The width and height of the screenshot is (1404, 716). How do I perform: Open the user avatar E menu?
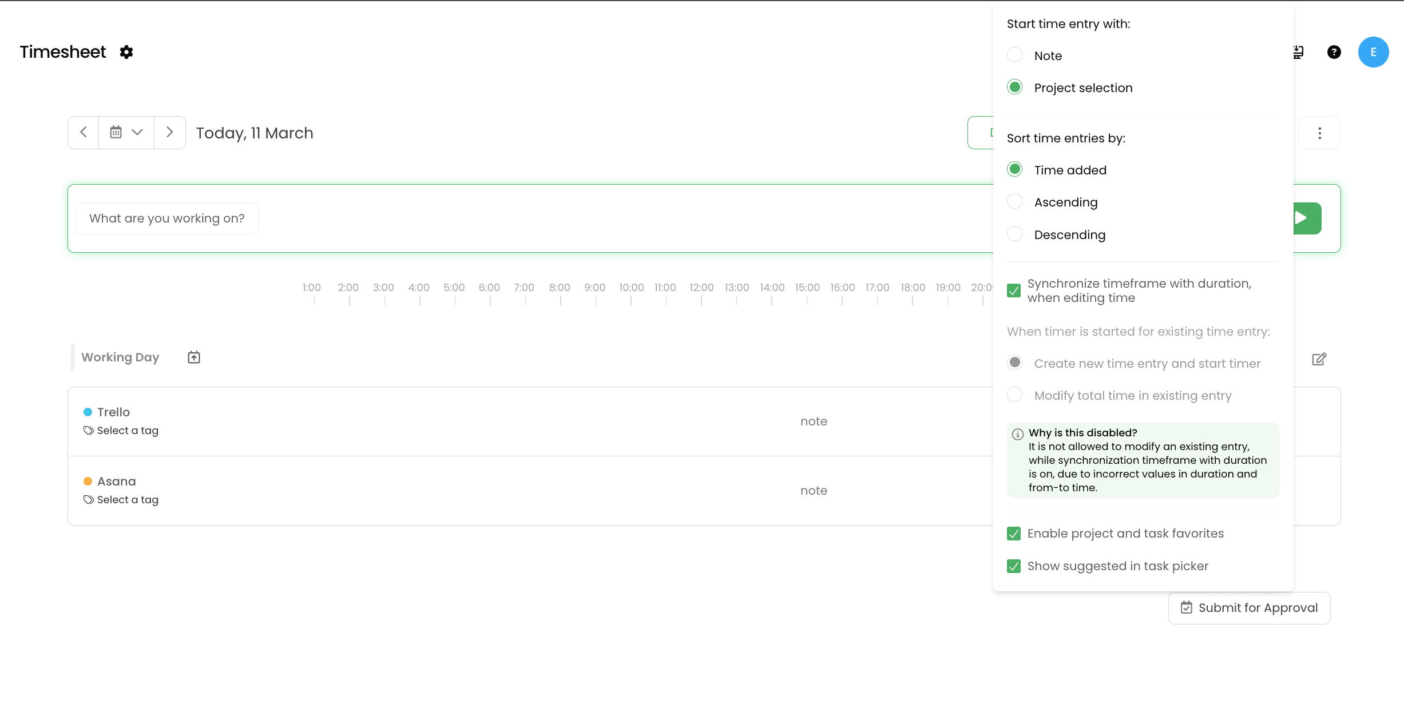point(1373,52)
